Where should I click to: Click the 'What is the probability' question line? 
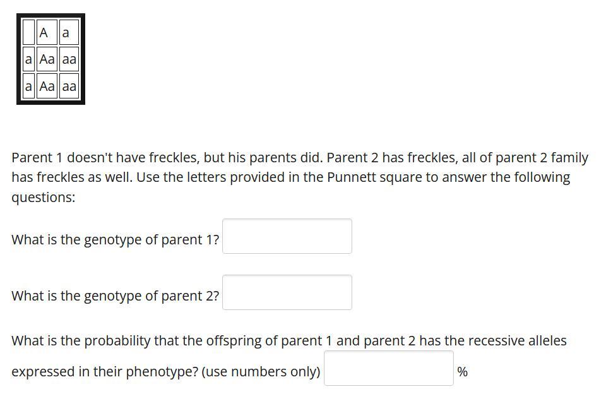pos(289,340)
